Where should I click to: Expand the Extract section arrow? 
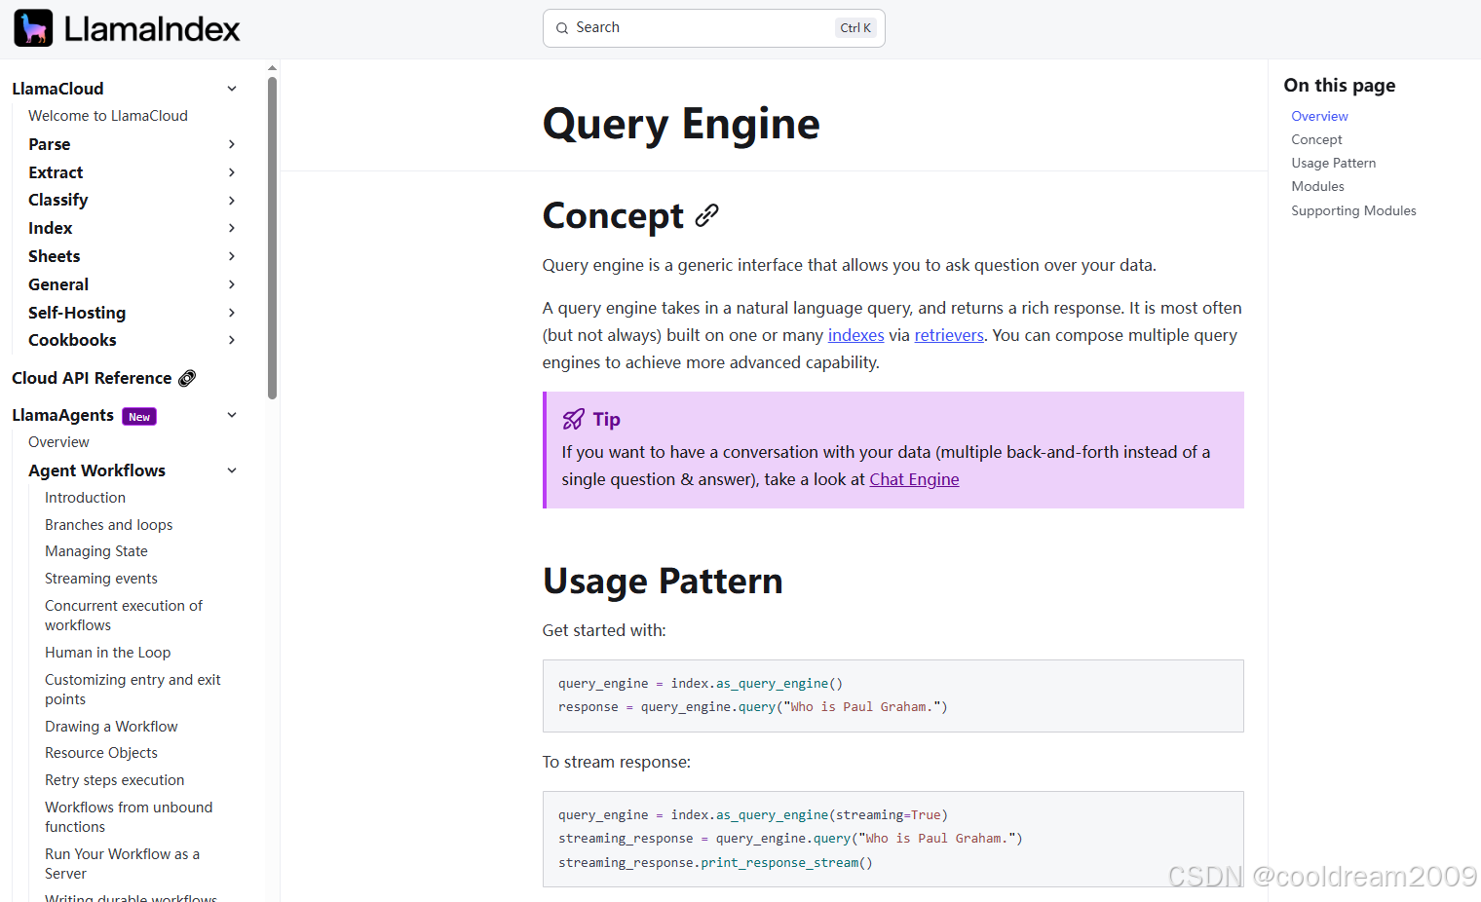click(x=232, y=172)
